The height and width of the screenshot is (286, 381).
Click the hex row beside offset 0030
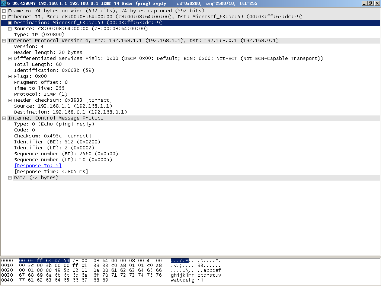pyautogui.click(x=90, y=275)
